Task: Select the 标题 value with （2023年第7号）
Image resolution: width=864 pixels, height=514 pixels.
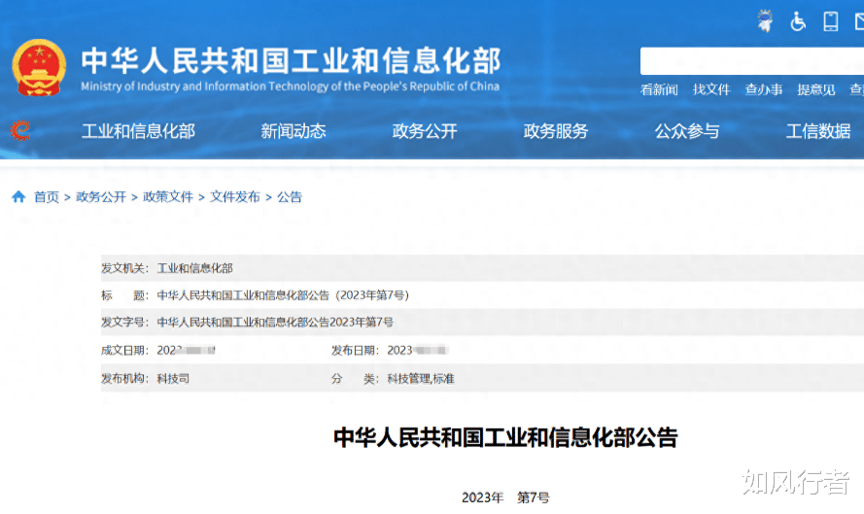Action: tap(283, 295)
